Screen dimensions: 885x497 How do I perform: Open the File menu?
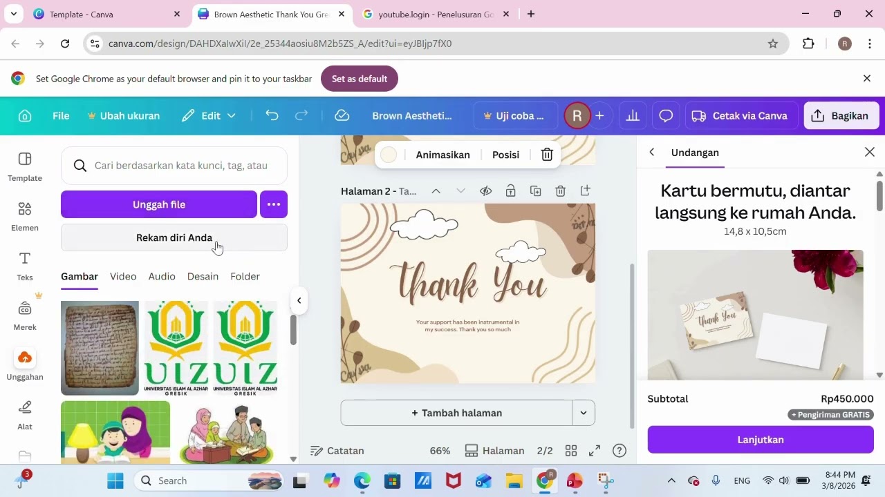tap(61, 116)
